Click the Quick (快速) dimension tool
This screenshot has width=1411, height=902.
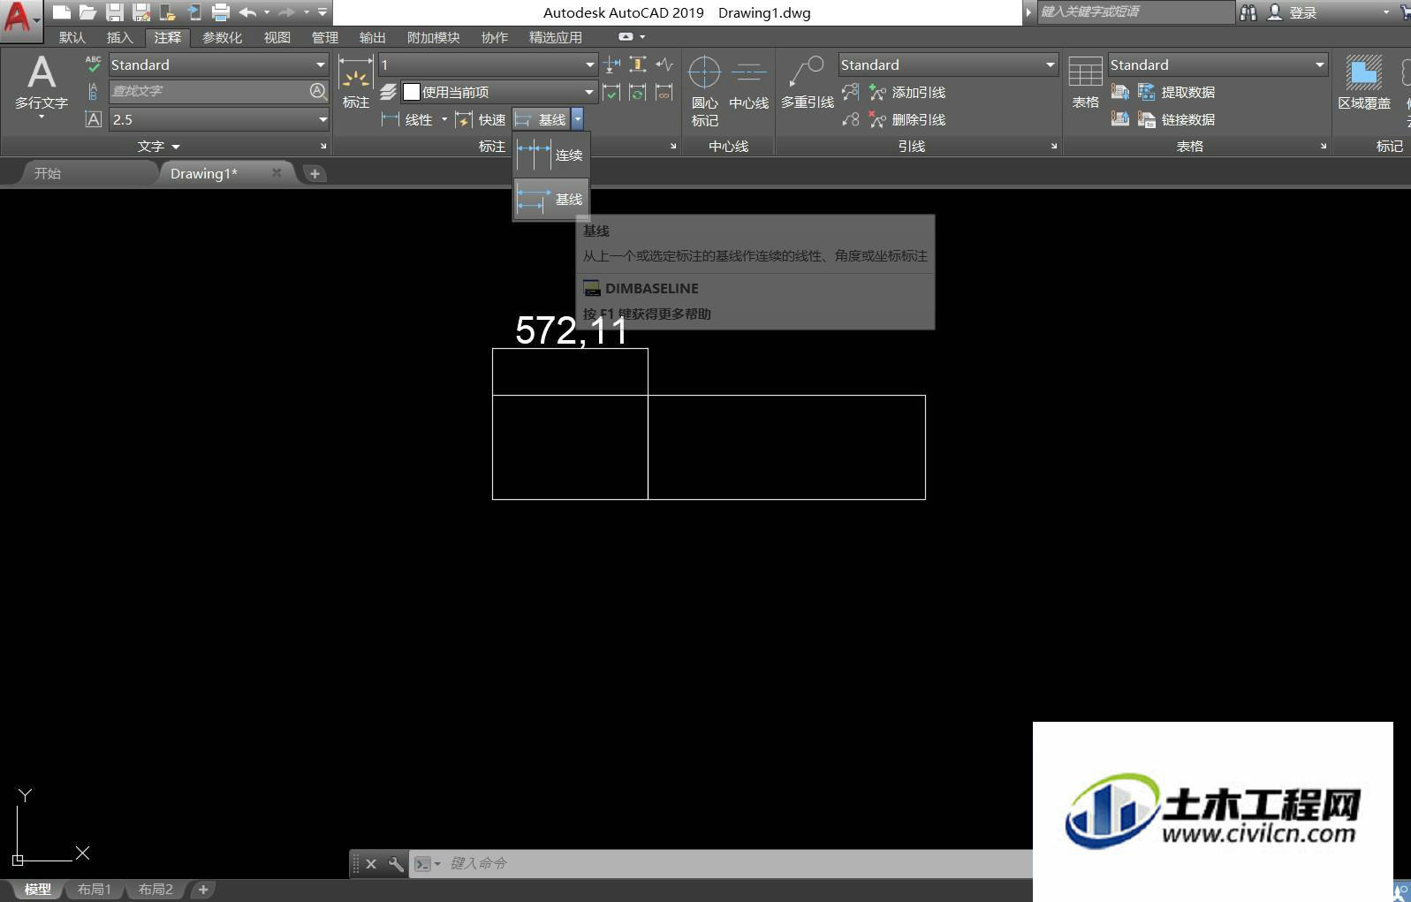click(x=481, y=119)
